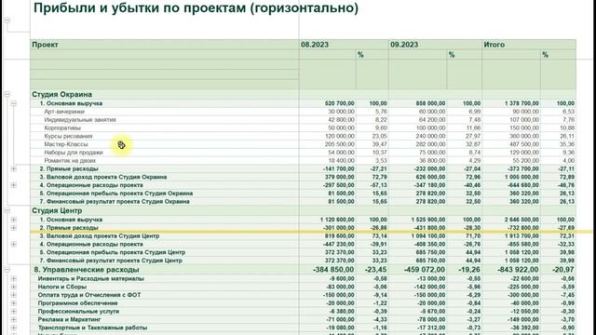Viewport: 596px width, 335px height.
Task: Collapse the Студия Окраина group
Action: (7, 94)
